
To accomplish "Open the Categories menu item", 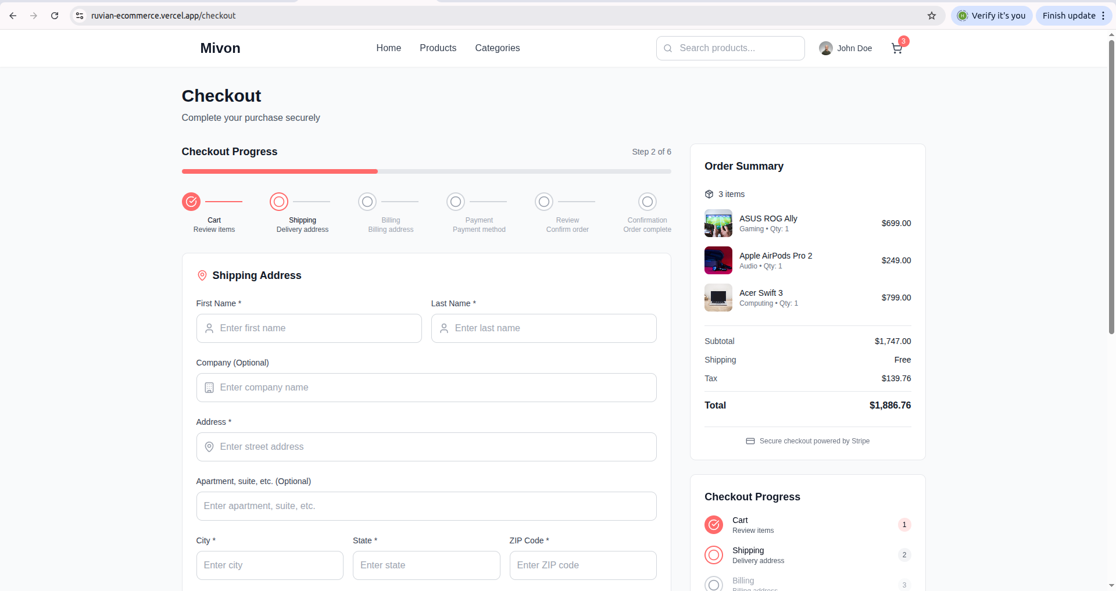I will pyautogui.click(x=498, y=48).
